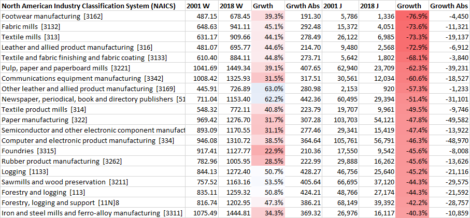
Task: Select Communications equipment manufacturing [3342] cell
Action: pos(93,79)
